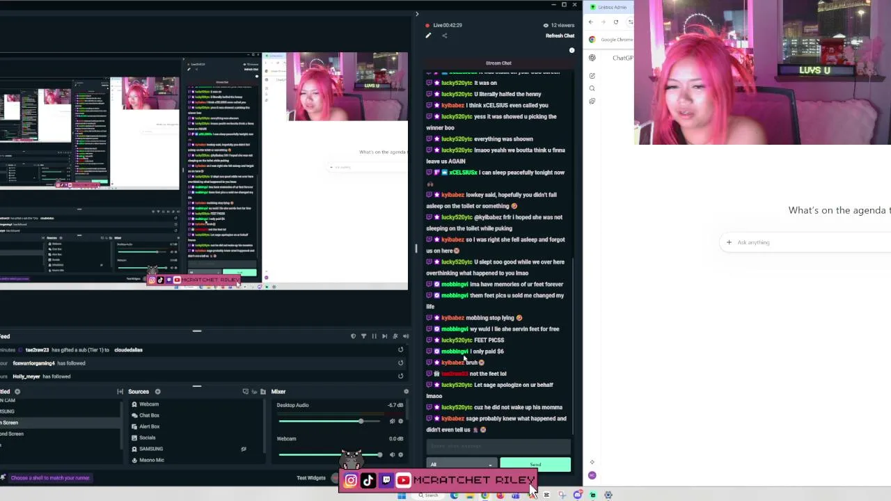This screenshot has width=891, height=501.
Task: Click Refresh Chat
Action: pyautogui.click(x=560, y=35)
